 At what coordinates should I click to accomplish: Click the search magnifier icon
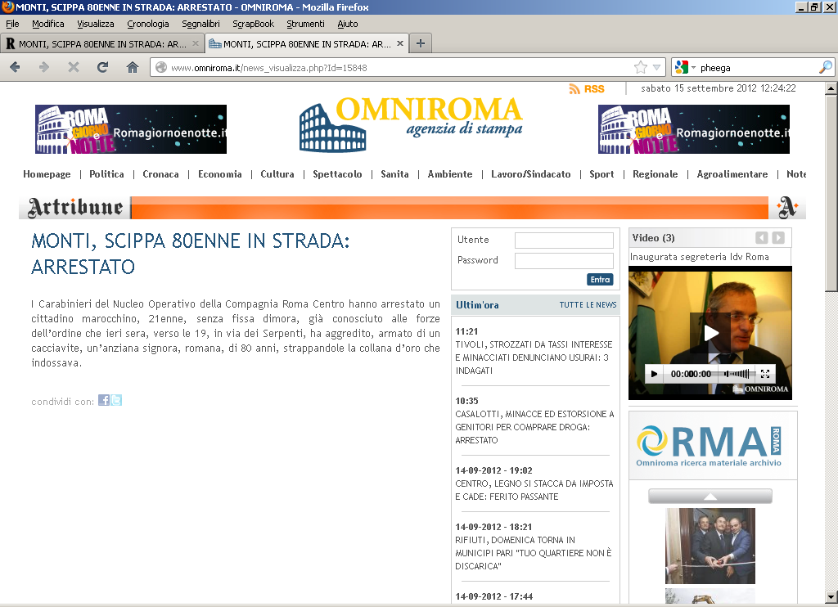[x=825, y=67]
